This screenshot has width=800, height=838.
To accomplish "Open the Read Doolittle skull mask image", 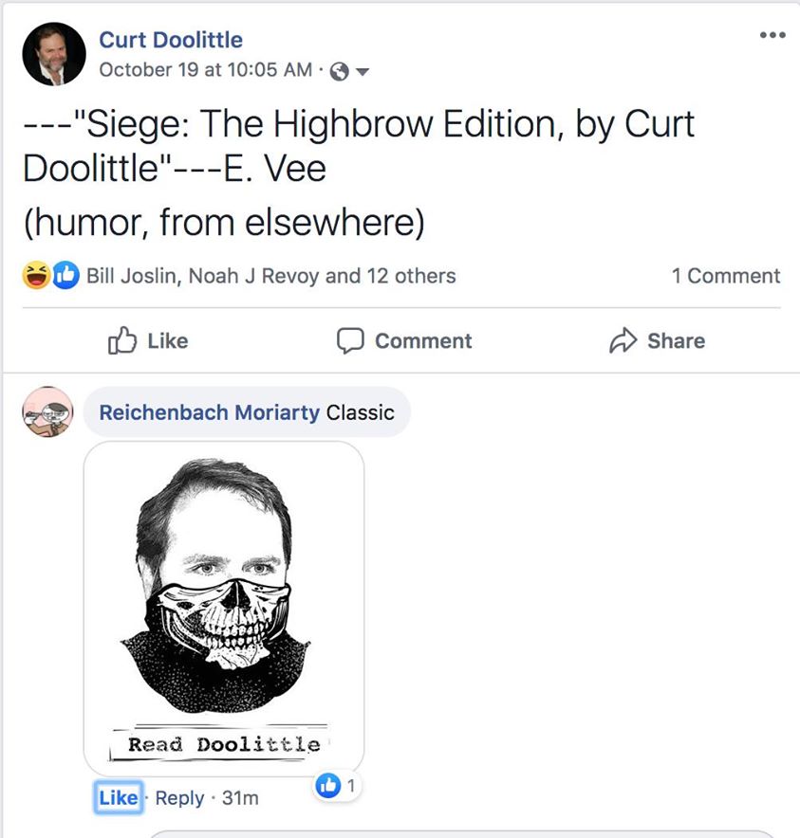I will click(224, 607).
